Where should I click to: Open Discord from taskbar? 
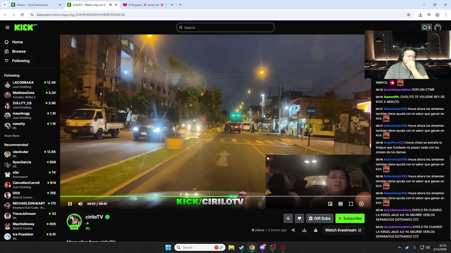pyautogui.click(x=262, y=247)
